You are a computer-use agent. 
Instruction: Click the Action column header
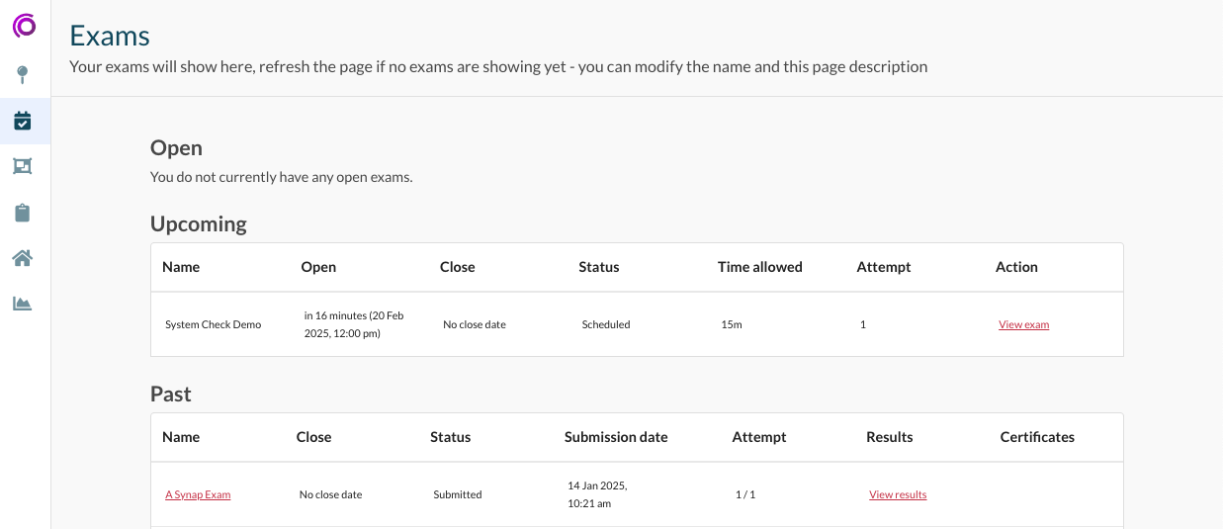click(1016, 267)
